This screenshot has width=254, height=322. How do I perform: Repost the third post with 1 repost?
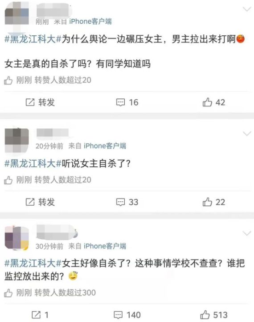coord(40,315)
